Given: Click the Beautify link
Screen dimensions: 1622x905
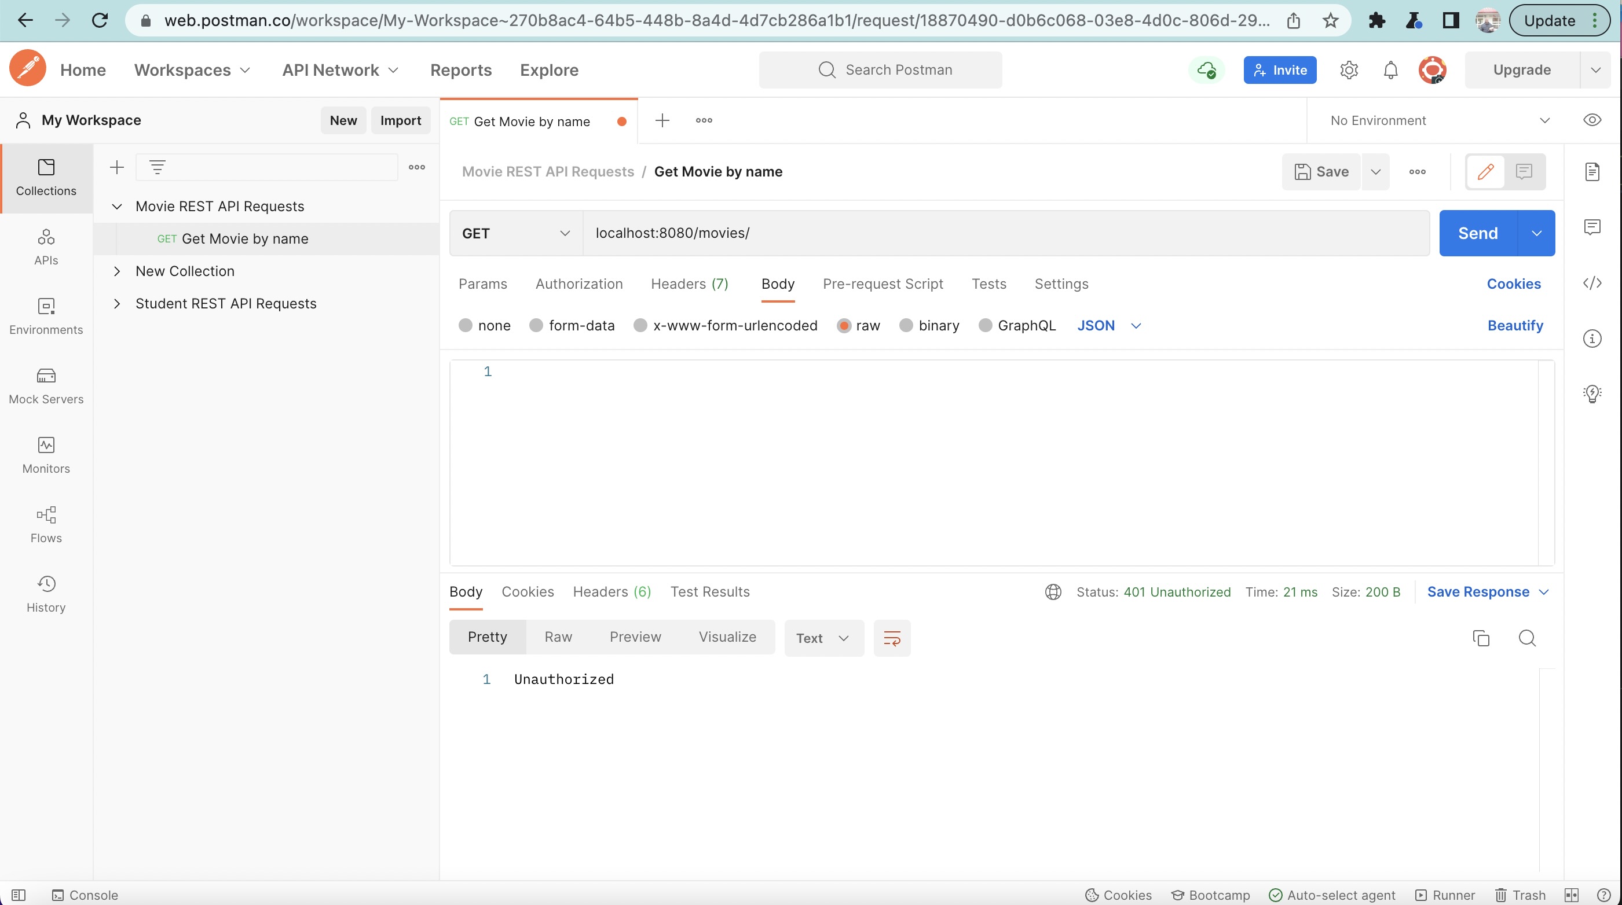Looking at the screenshot, I should coord(1515,325).
